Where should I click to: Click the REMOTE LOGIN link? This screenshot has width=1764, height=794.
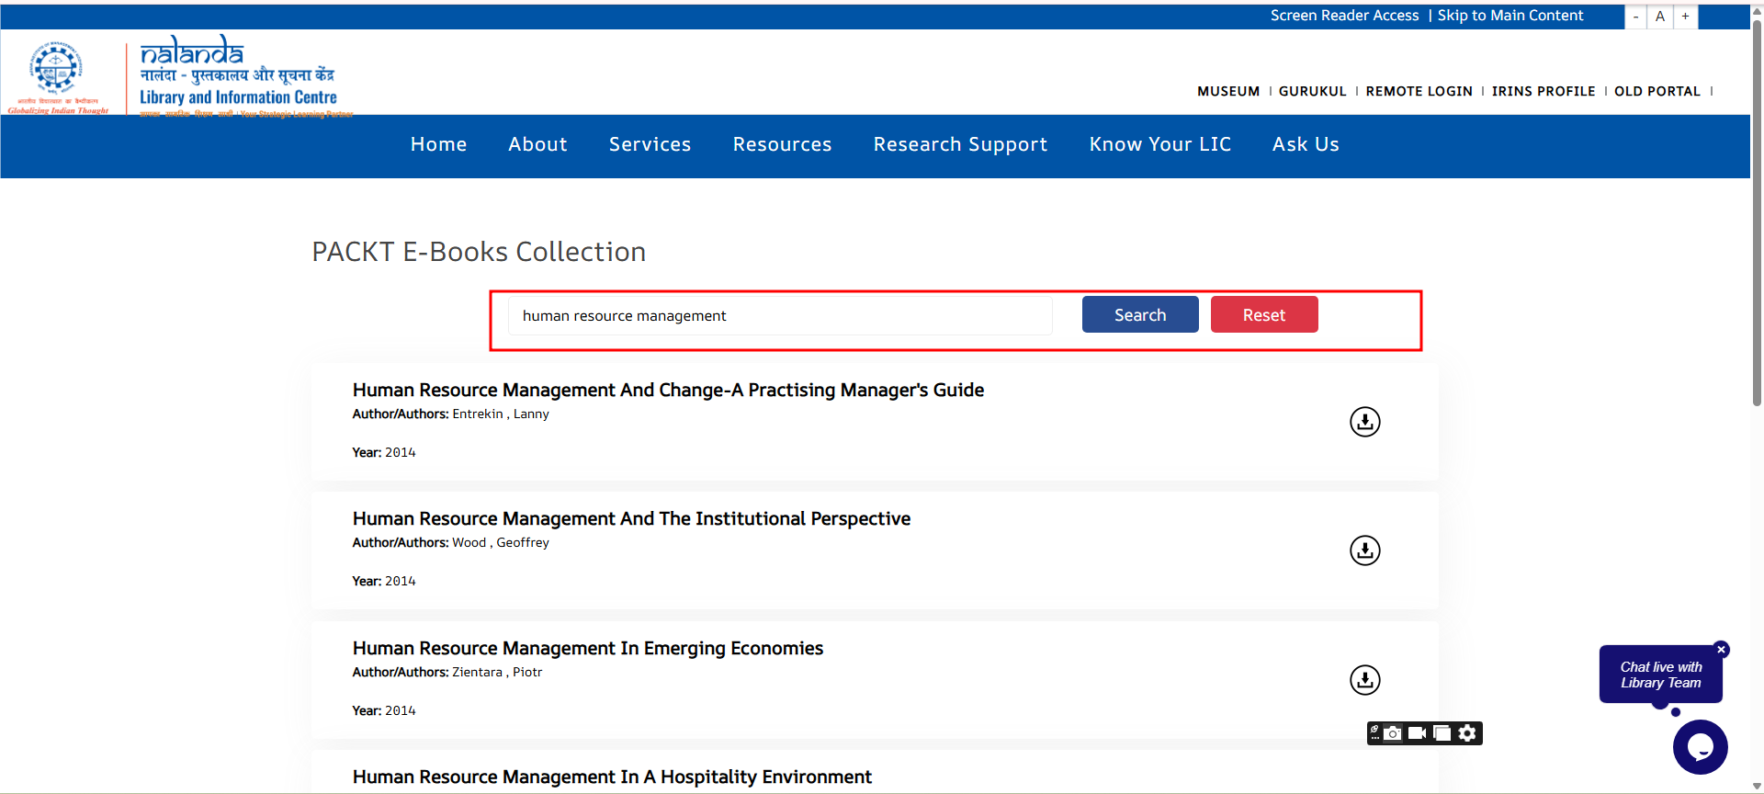[x=1419, y=91]
